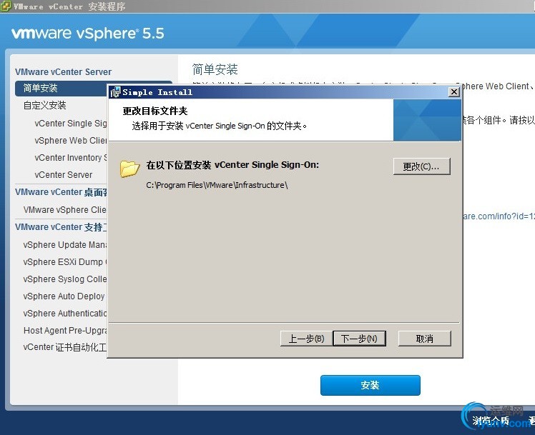Click the VMware vCenter 支持工具 section heading
The image size is (535, 435).
point(61,227)
